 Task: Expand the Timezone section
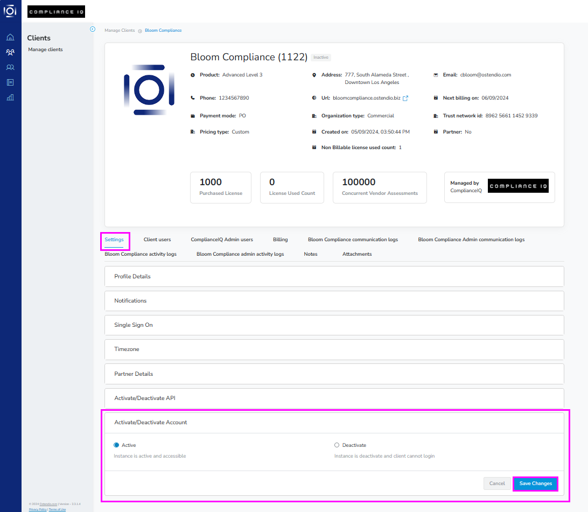click(334, 349)
